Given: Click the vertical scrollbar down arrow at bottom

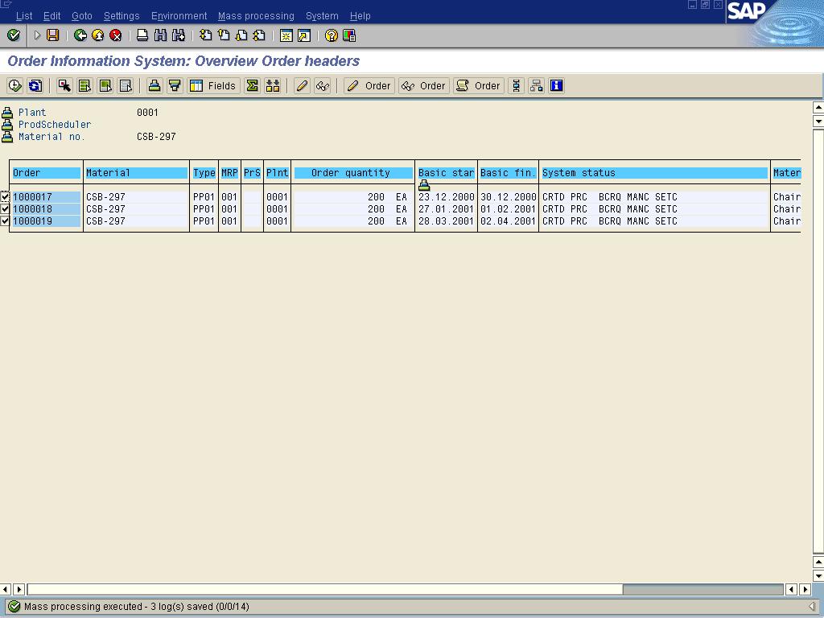Looking at the screenshot, I should (818, 576).
